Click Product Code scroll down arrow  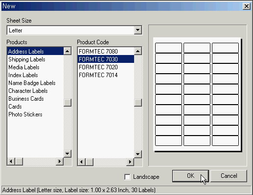coord(138,154)
